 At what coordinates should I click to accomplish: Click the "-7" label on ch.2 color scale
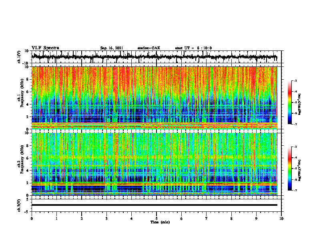(295, 190)
